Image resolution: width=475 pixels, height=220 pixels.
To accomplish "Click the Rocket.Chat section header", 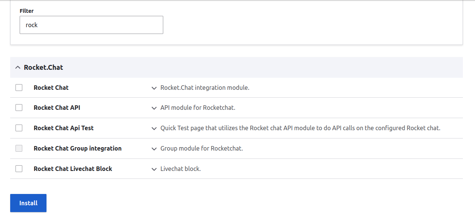I will point(43,67).
